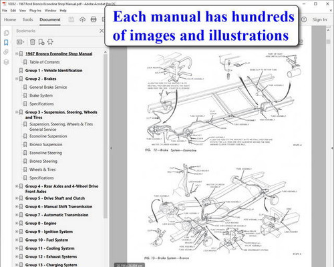This screenshot has width=334, height=267.
Task: Select the Bookmarks panel icon
Action: (6, 43)
